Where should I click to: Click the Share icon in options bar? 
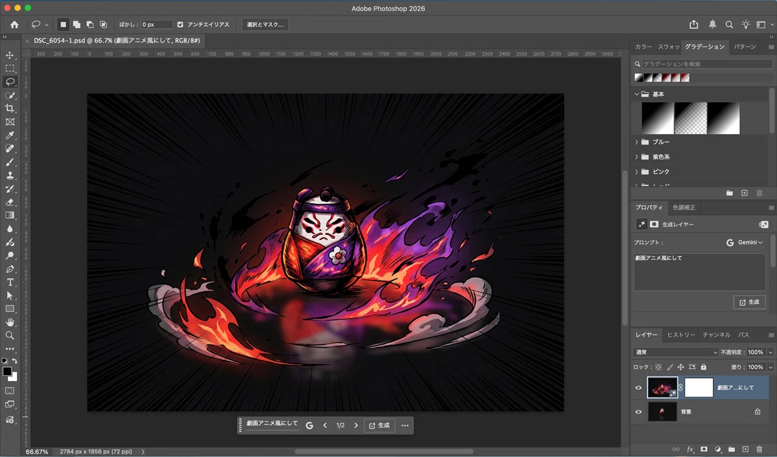pyautogui.click(x=694, y=25)
